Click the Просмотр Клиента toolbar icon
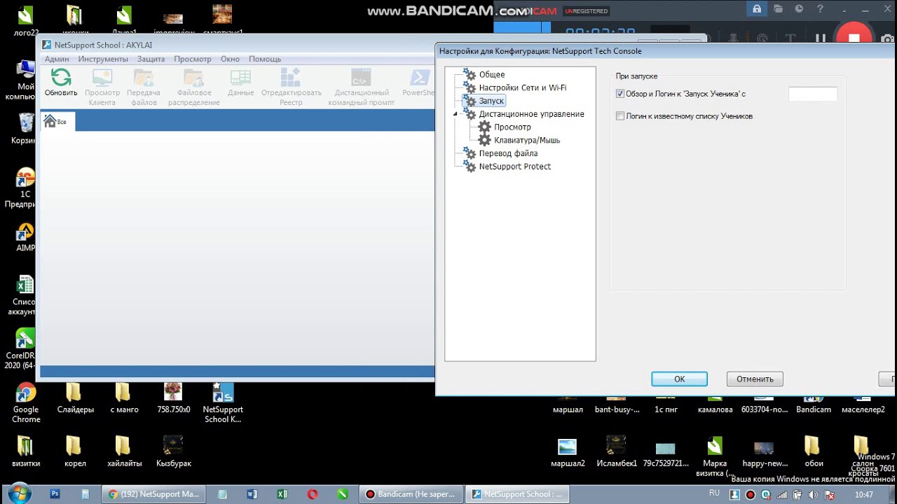This screenshot has height=504, width=897. 102,78
